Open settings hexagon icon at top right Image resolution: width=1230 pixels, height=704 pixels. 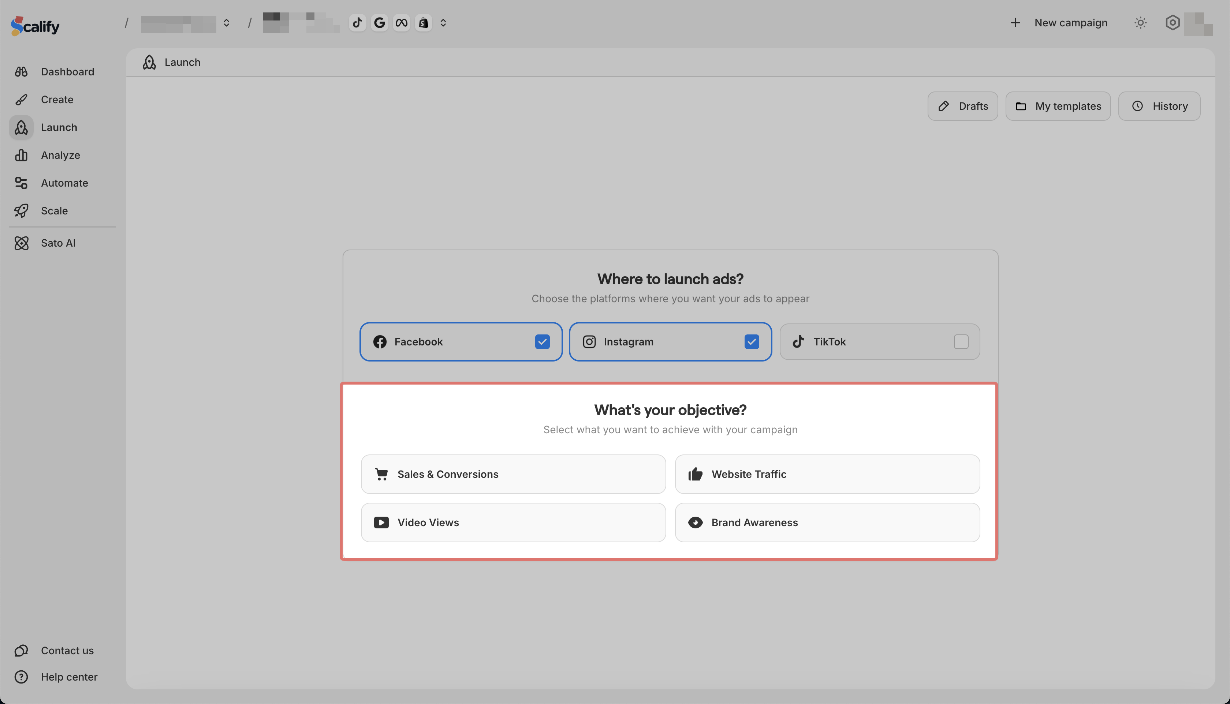coord(1172,23)
